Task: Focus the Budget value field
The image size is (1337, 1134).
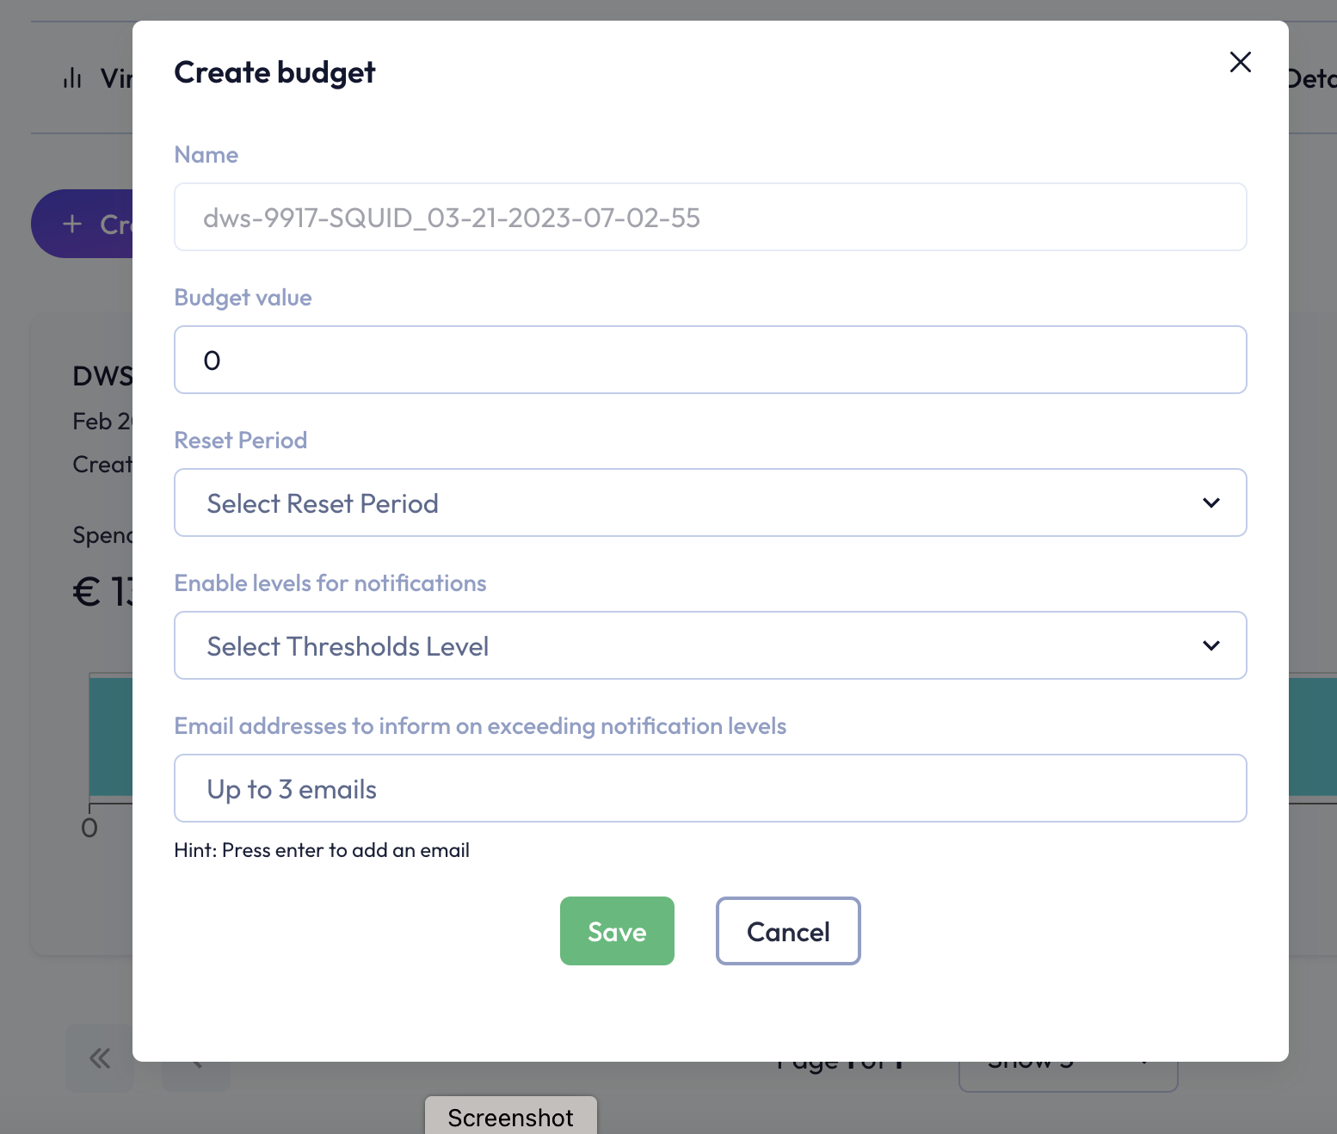Action: (x=710, y=360)
